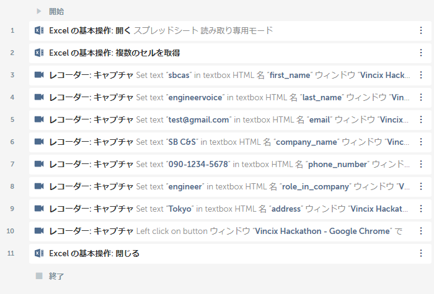Select step text setting "engineervoice" in last_name
Image resolution: width=434 pixels, height=294 pixels.
tap(229, 98)
